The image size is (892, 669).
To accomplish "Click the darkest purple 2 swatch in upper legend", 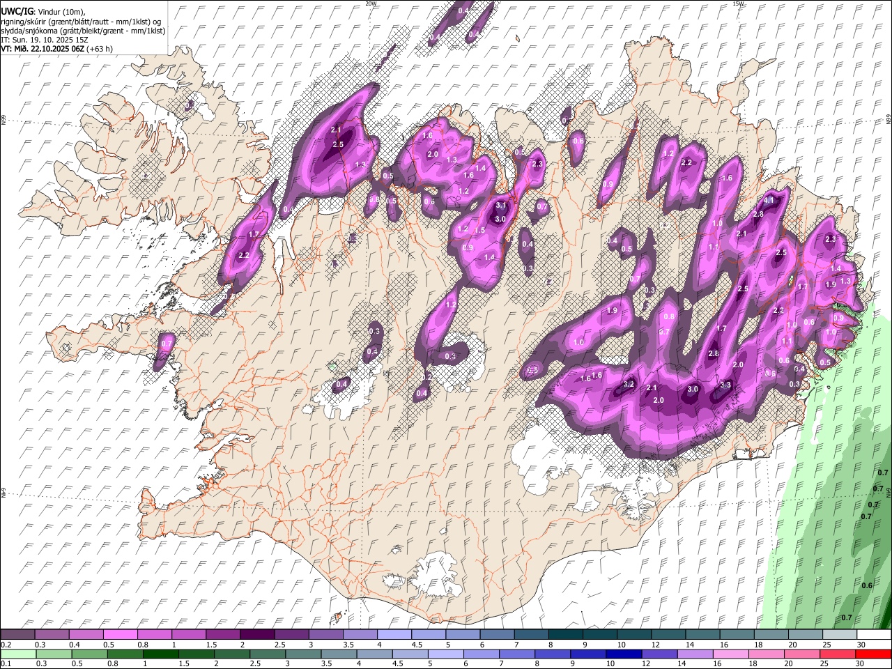I will pos(259,635).
